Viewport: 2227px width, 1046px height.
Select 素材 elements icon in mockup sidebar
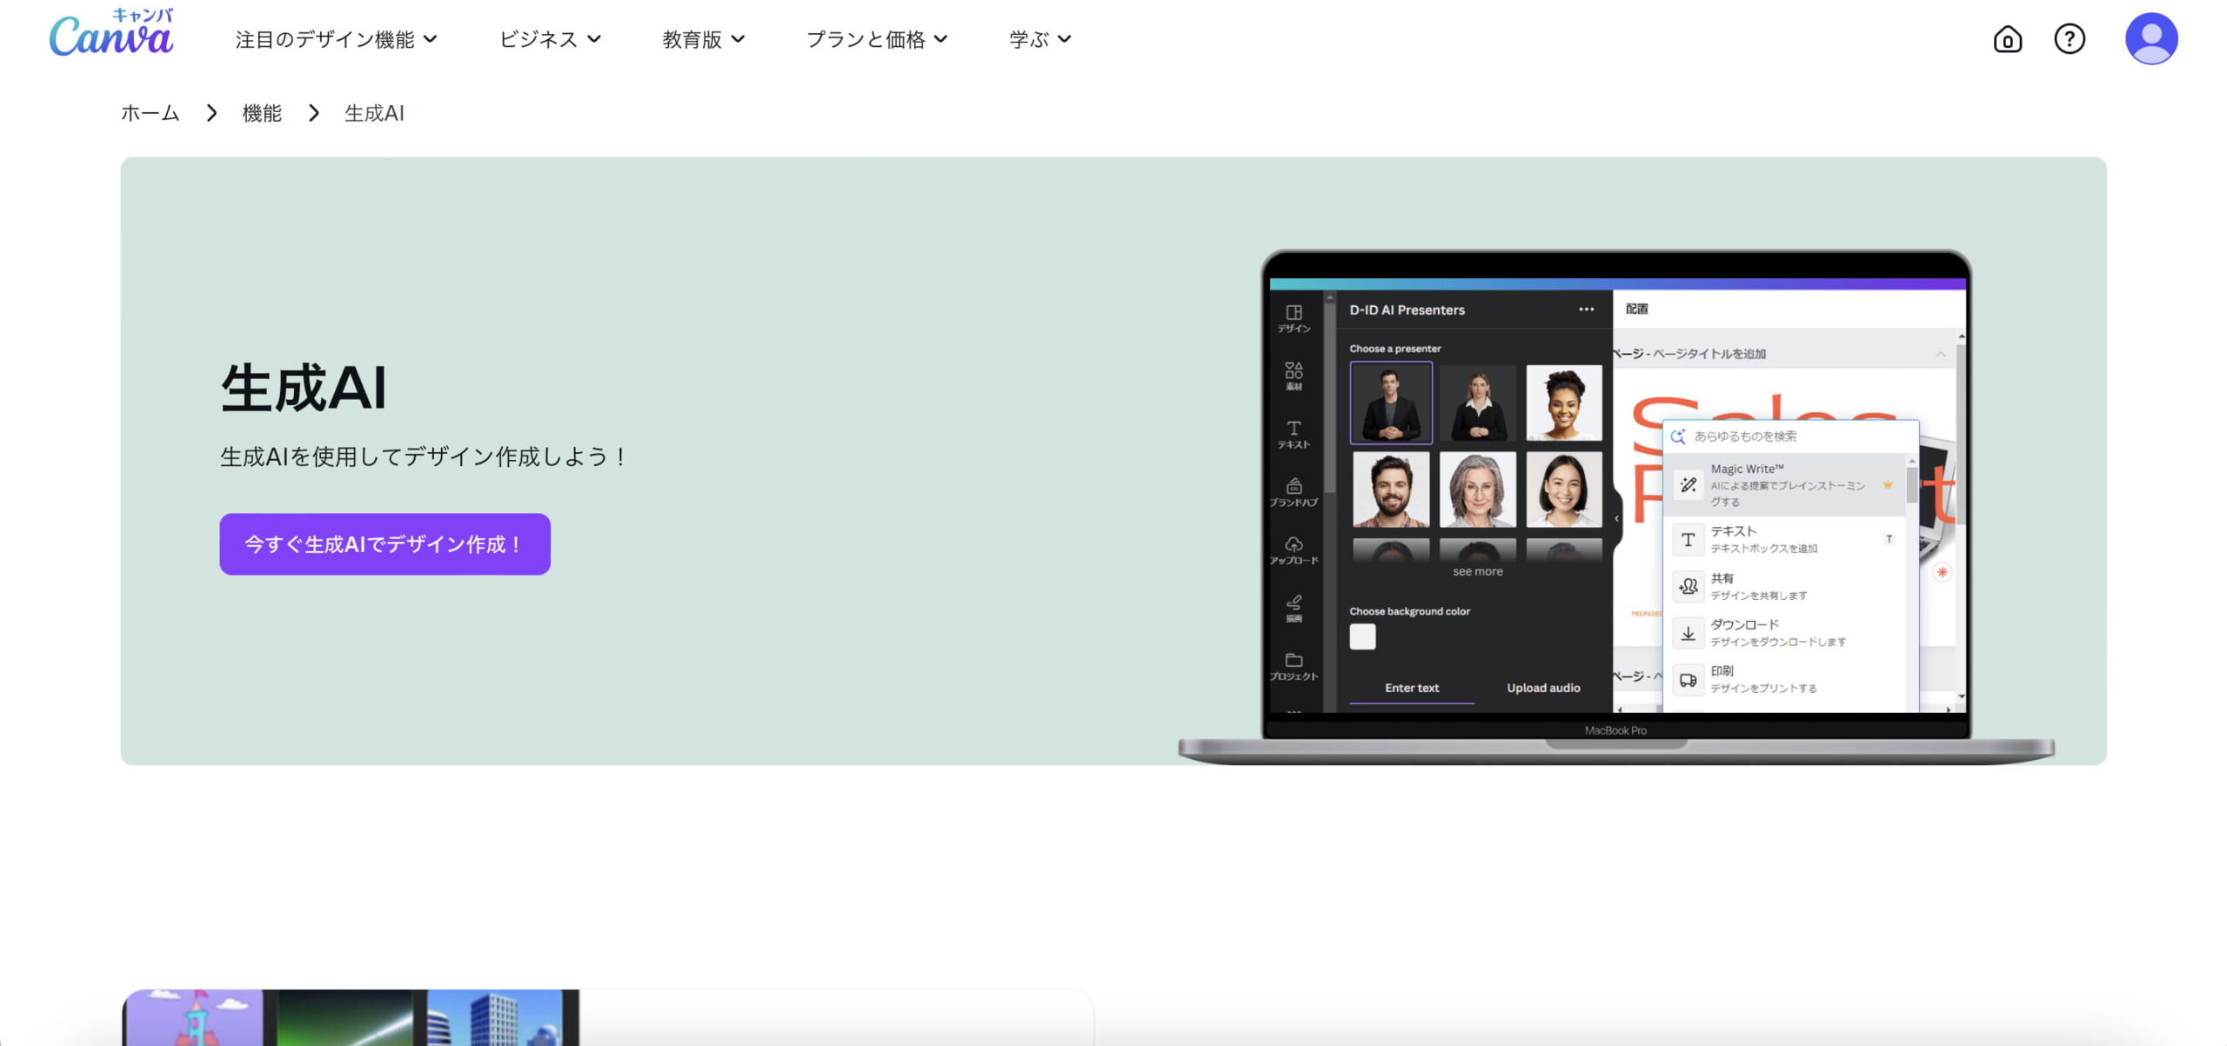coord(1294,376)
